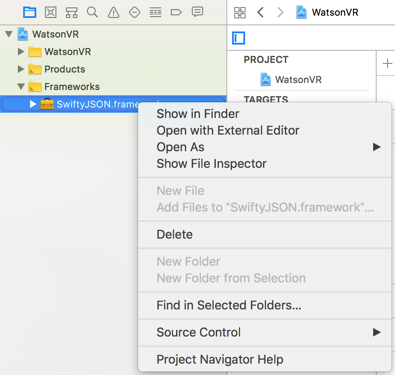Select the WatsonVR group folder row
Screen dimensions: 395x375
(x=113, y=52)
